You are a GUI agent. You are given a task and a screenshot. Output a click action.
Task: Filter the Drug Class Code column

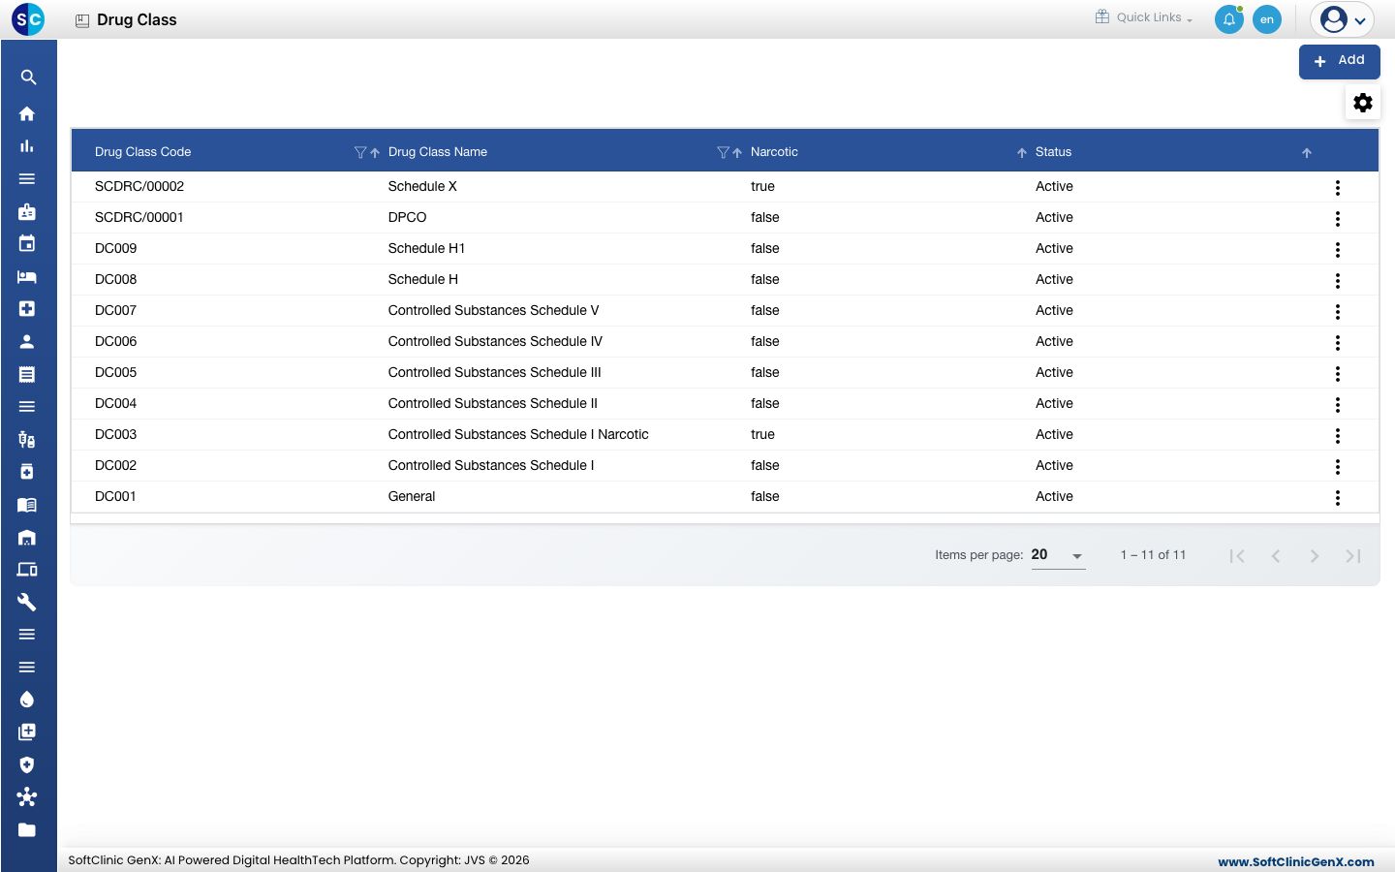coord(360,152)
